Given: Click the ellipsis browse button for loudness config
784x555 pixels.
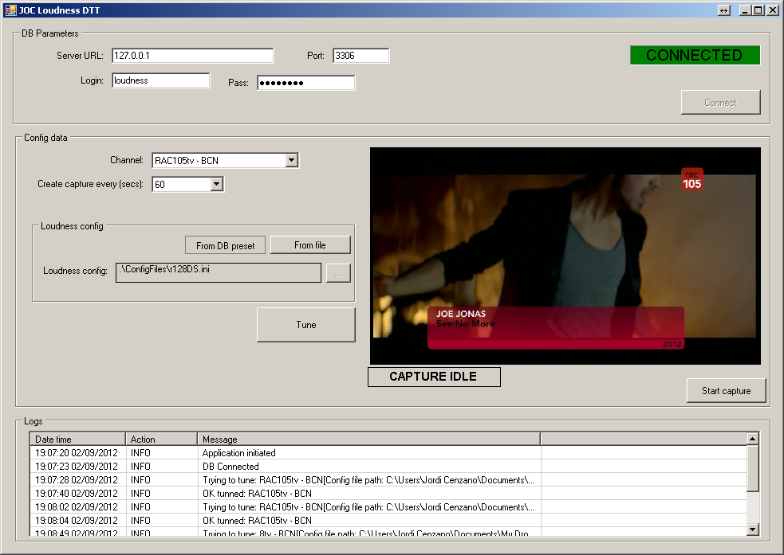Looking at the screenshot, I should click(337, 273).
